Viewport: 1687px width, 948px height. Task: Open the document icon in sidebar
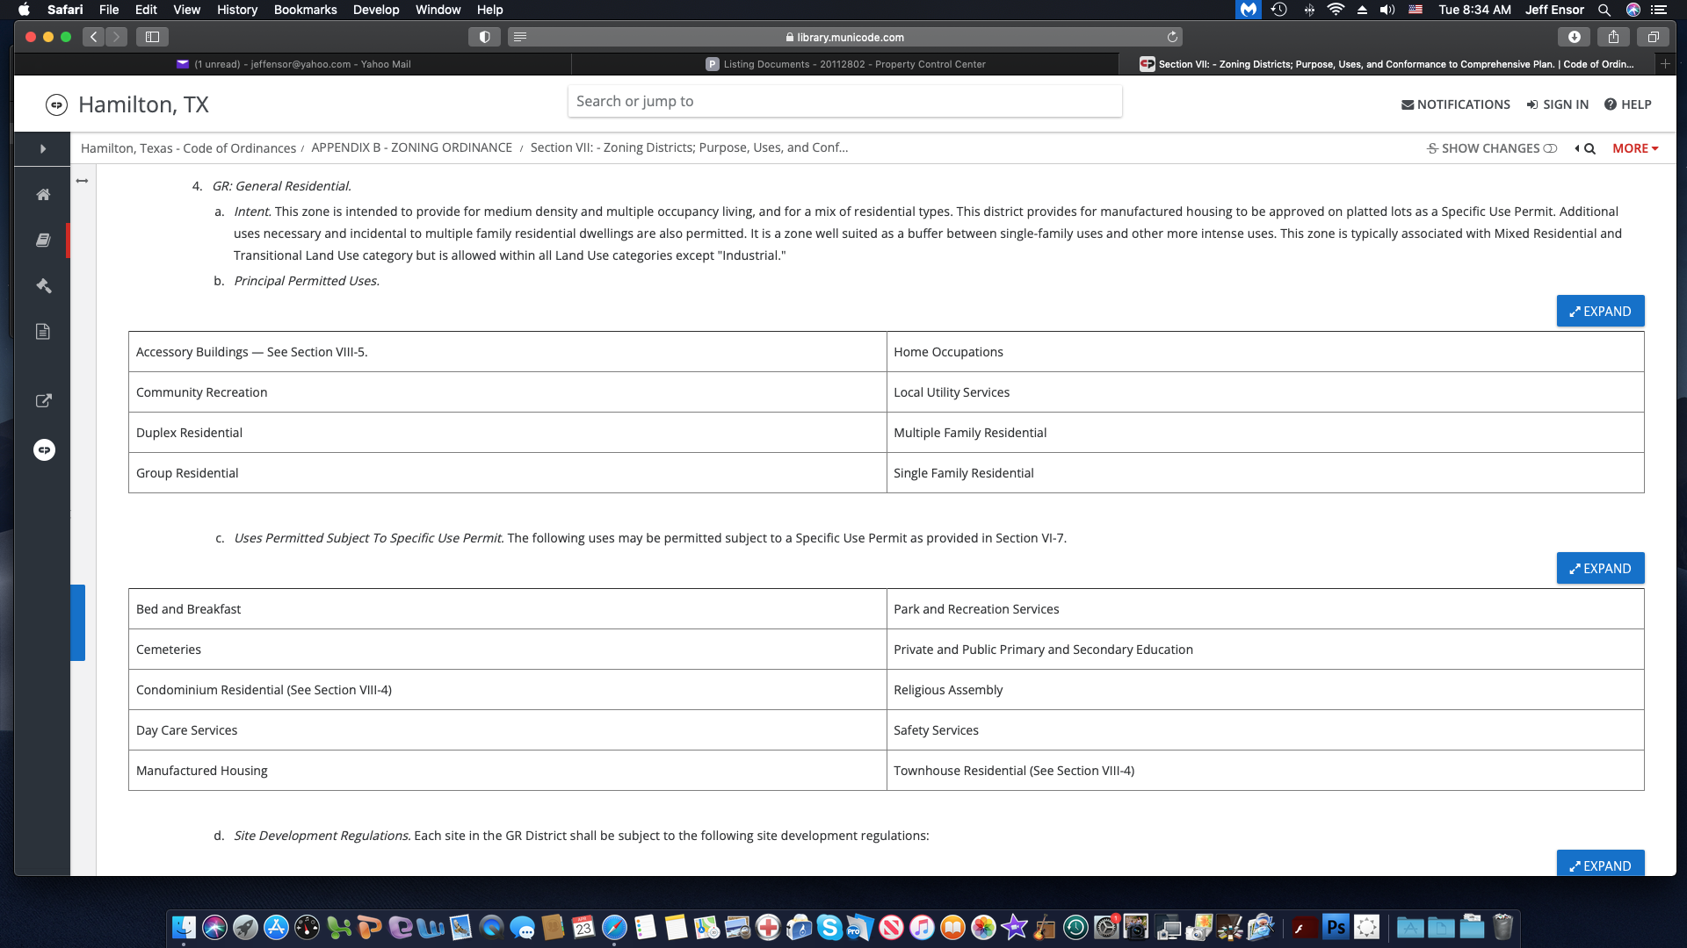[42, 332]
